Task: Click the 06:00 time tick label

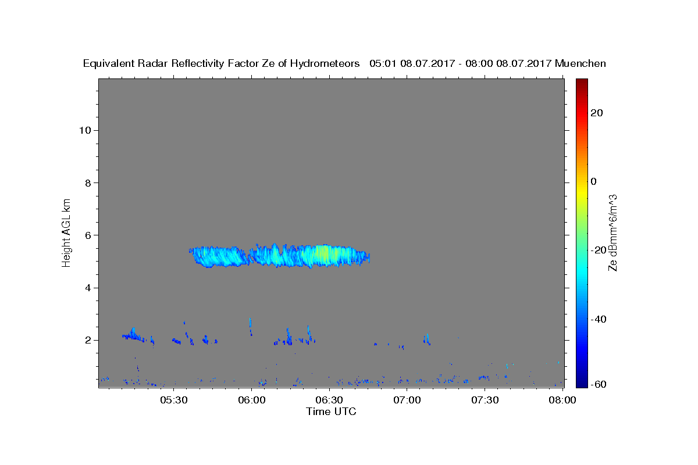Action: pyautogui.click(x=252, y=400)
